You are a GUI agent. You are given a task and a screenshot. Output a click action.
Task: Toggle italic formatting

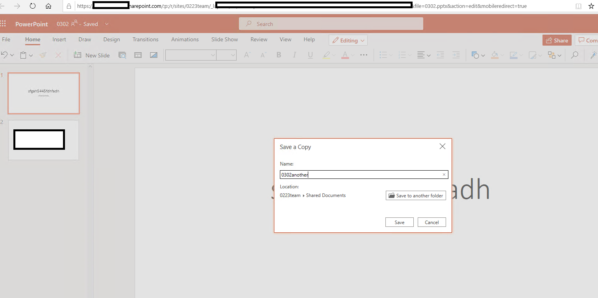294,55
